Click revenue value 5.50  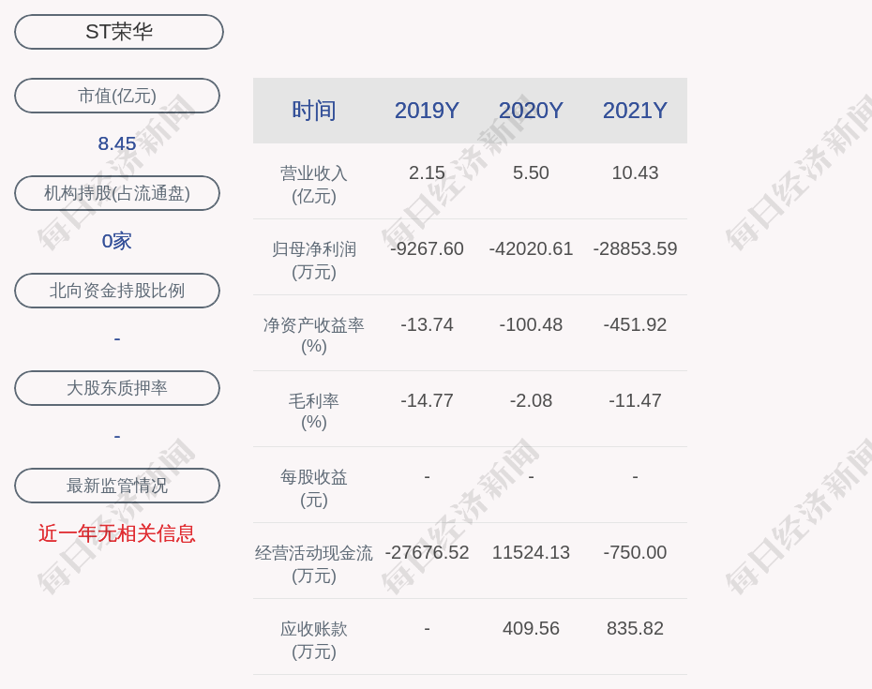pyautogui.click(x=531, y=172)
